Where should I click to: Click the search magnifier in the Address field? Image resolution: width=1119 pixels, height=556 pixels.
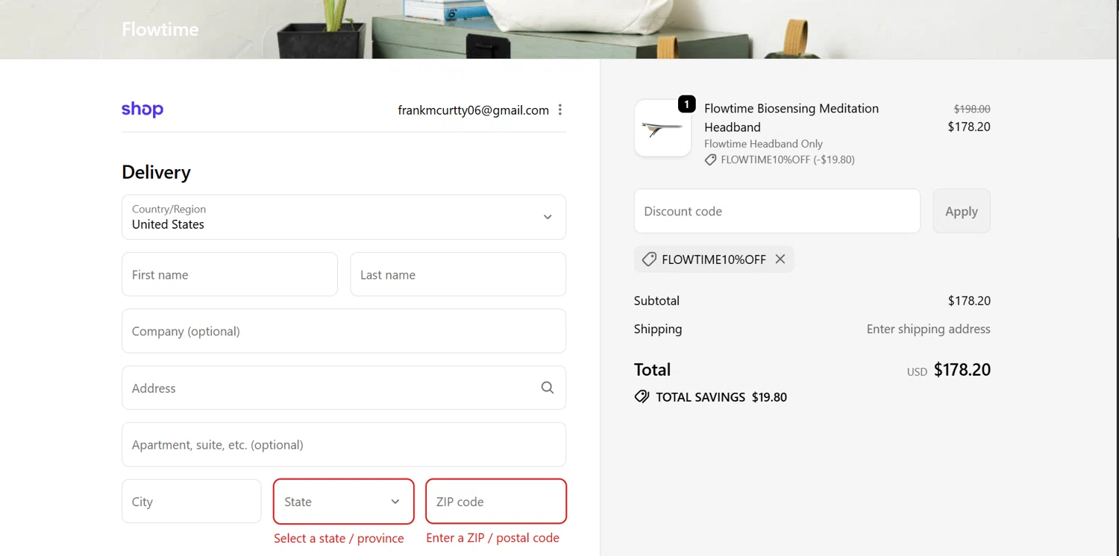point(548,388)
